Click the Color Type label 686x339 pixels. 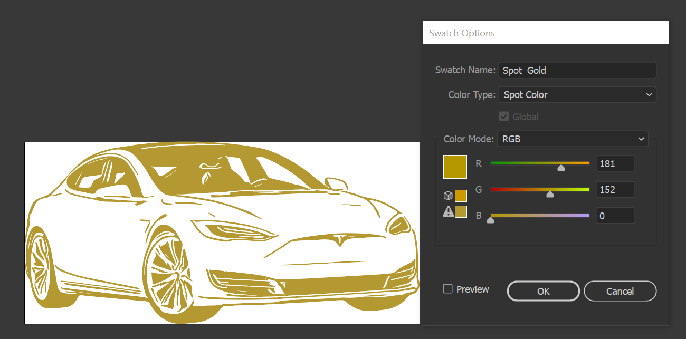click(472, 95)
